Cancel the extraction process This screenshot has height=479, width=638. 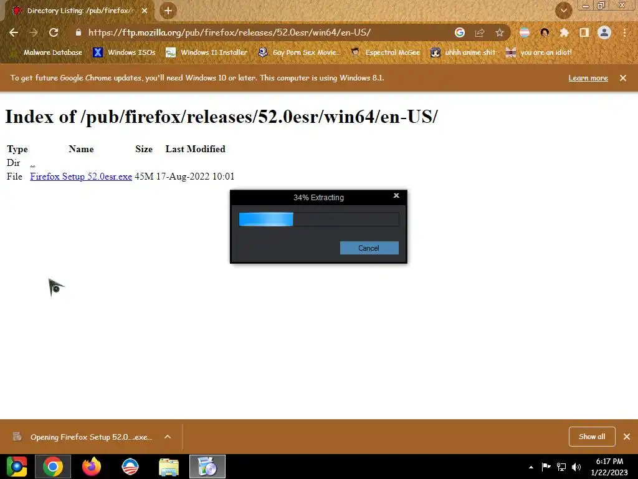click(369, 248)
